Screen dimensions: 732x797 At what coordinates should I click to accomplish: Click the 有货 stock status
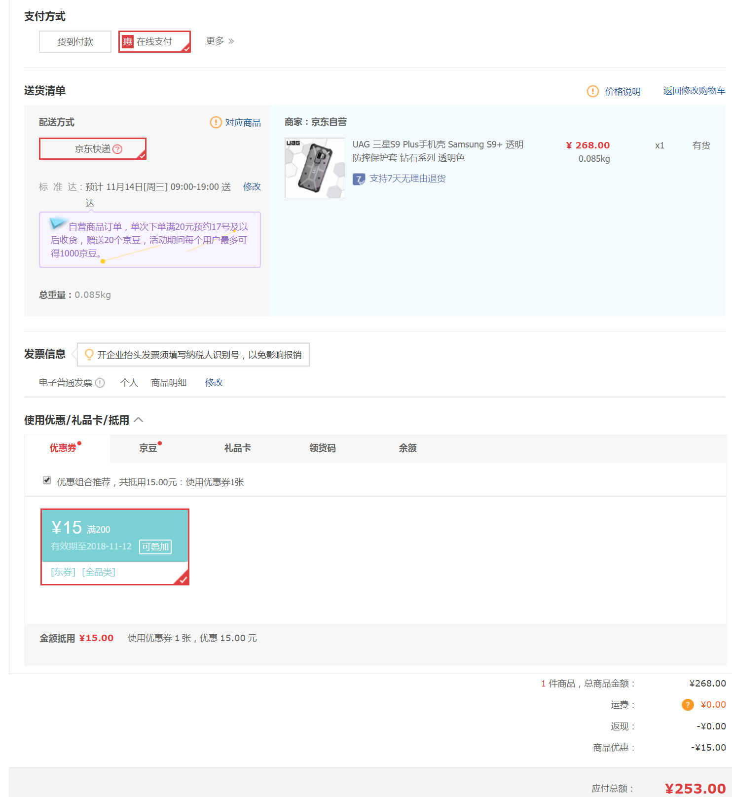point(701,145)
